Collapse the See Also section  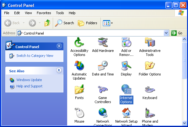(59, 70)
